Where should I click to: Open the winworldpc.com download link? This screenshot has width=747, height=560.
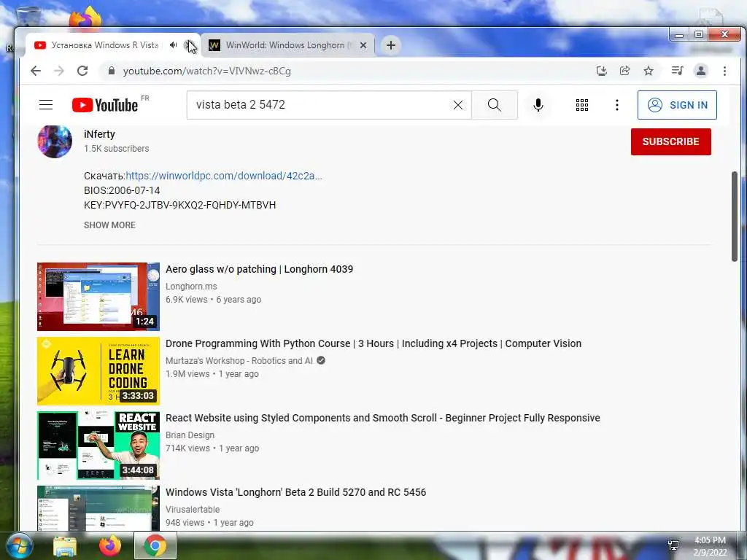224,176
